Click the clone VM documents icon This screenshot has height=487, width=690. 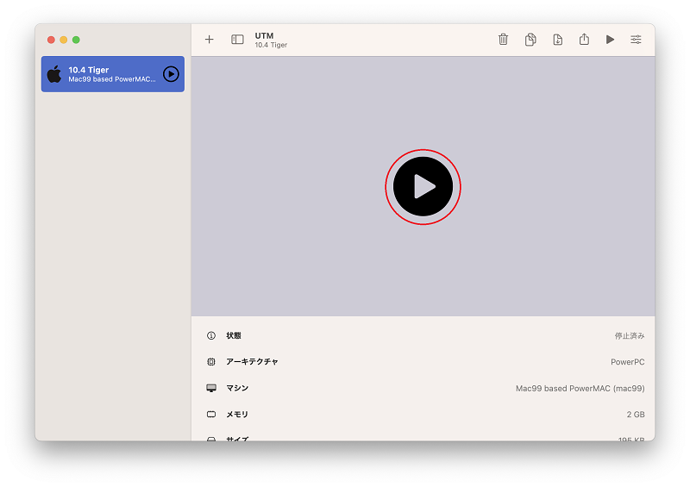coord(530,40)
